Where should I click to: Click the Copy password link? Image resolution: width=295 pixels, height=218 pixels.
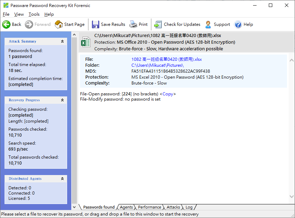(x=168, y=94)
